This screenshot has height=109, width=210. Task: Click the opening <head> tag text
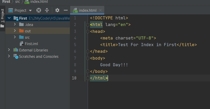(x=98, y=32)
